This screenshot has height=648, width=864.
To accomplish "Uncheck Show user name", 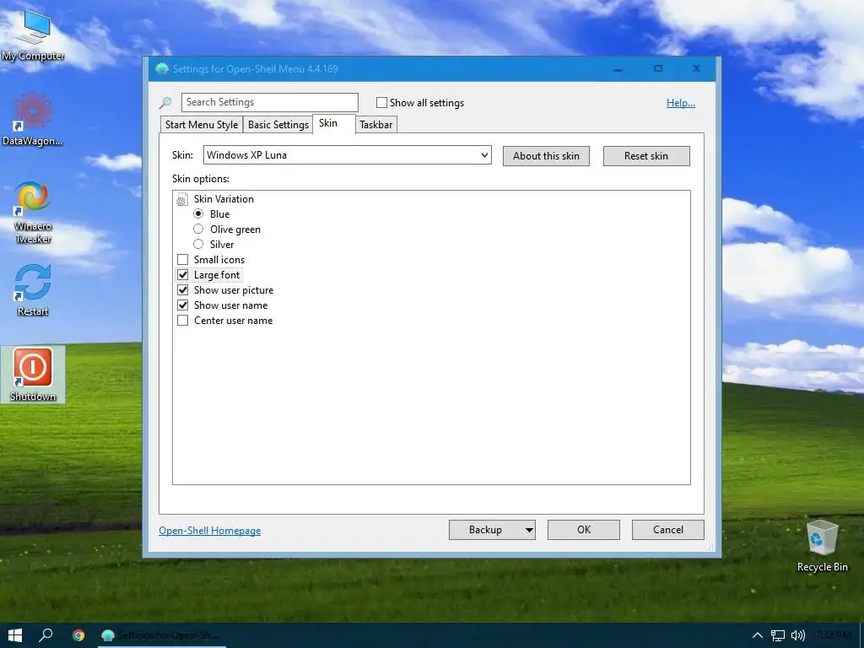I will tap(182, 305).
